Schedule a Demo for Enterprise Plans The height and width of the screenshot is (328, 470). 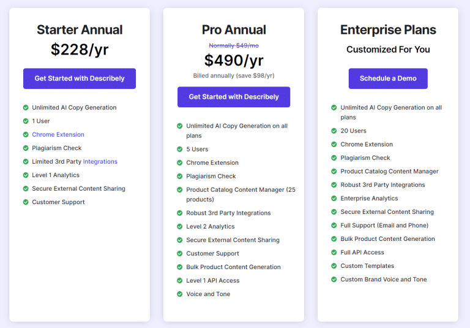click(x=388, y=78)
